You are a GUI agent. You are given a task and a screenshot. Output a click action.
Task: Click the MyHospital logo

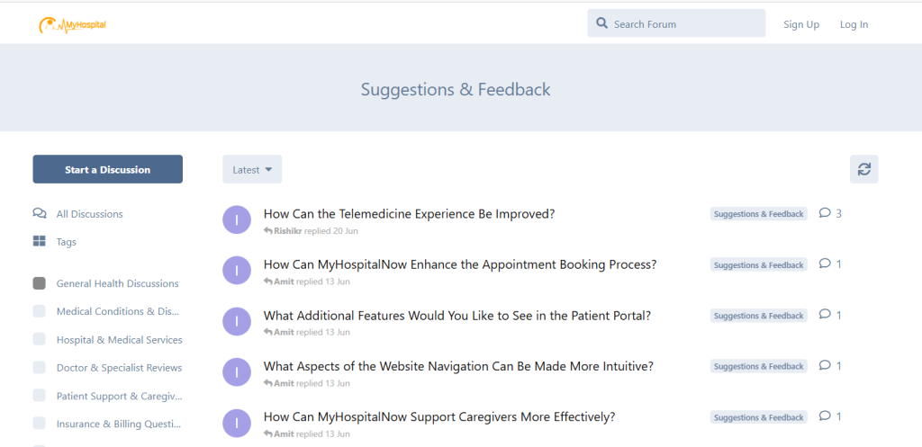coord(72,26)
